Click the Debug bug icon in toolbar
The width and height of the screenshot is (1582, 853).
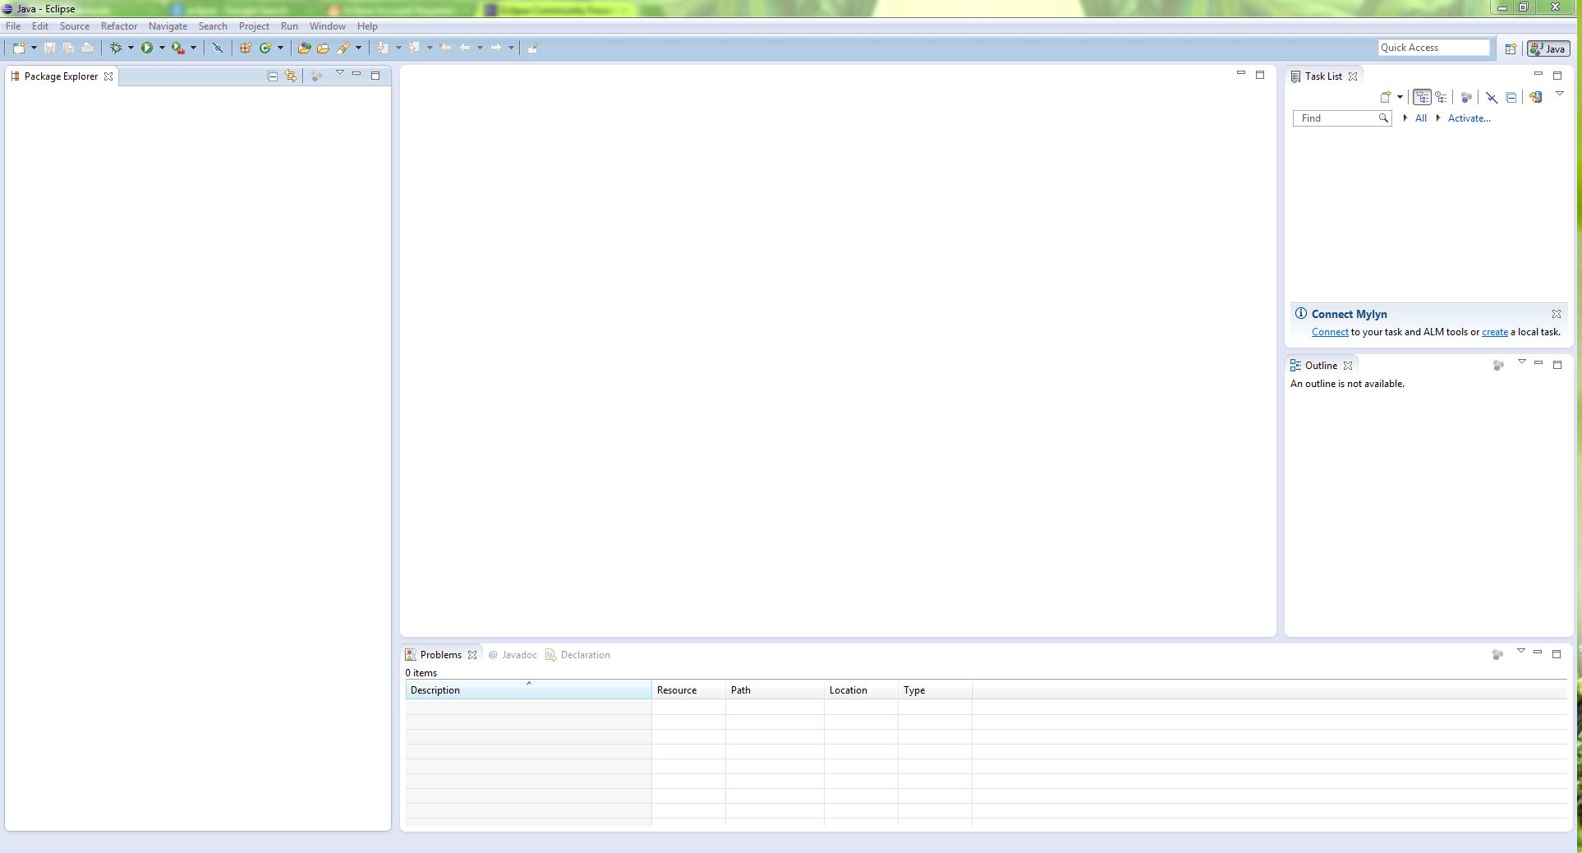116,48
